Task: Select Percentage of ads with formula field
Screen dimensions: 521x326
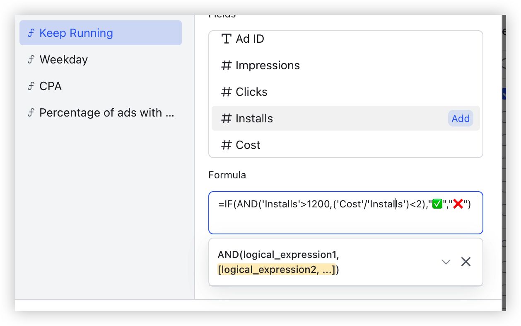Action: click(106, 113)
